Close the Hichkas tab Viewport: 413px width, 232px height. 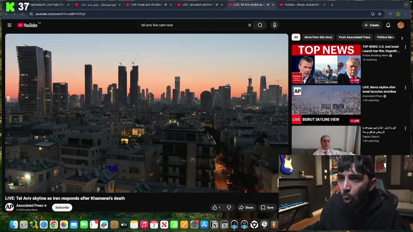pos(324,5)
